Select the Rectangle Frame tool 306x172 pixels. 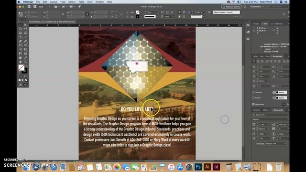[x=21, y=45]
